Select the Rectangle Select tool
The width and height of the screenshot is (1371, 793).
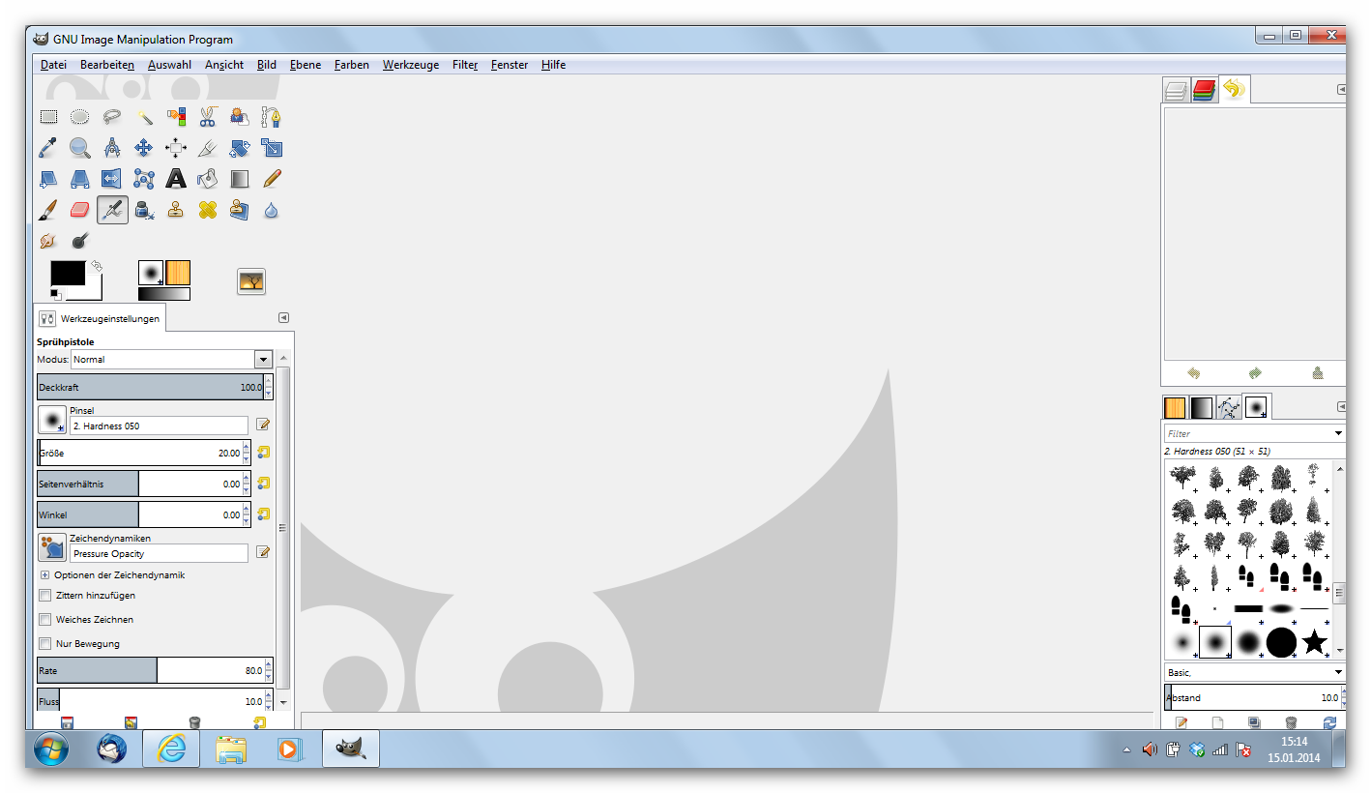[48, 117]
